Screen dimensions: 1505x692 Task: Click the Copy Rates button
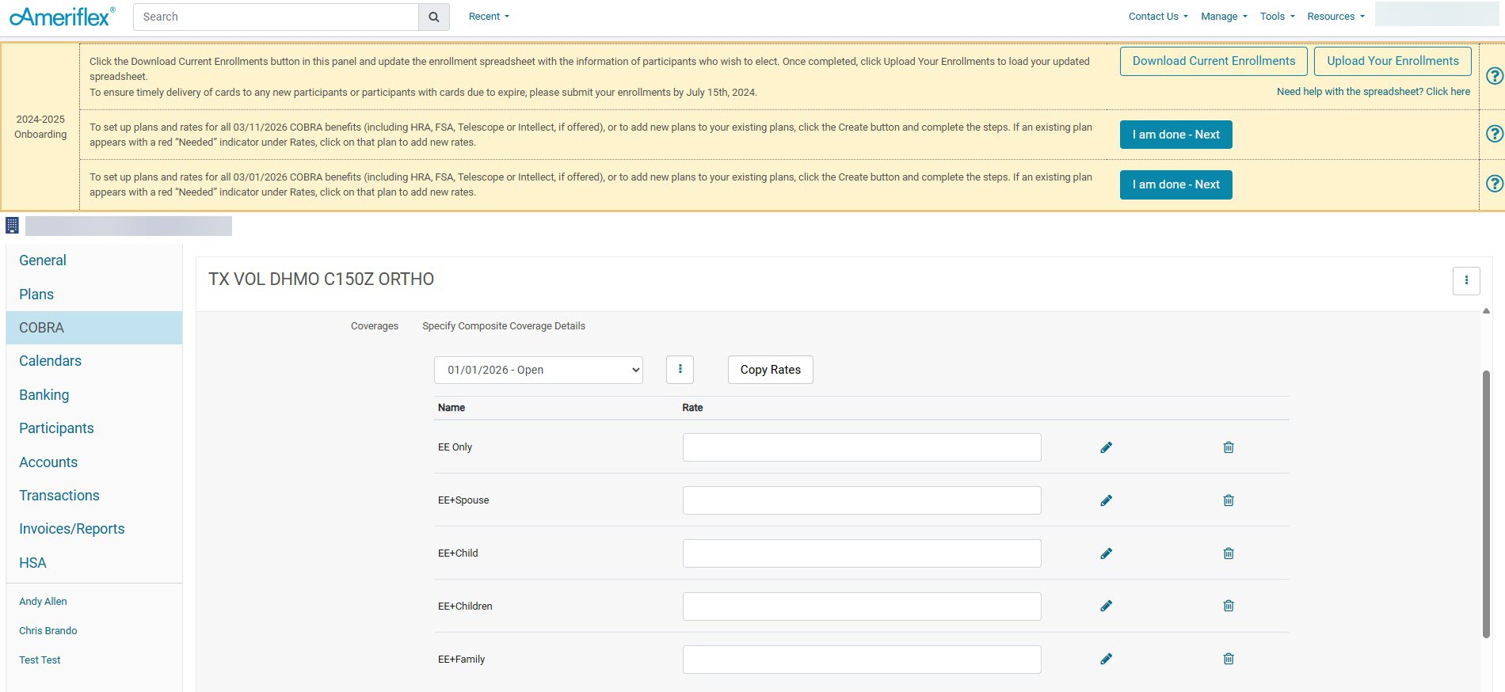coord(770,370)
